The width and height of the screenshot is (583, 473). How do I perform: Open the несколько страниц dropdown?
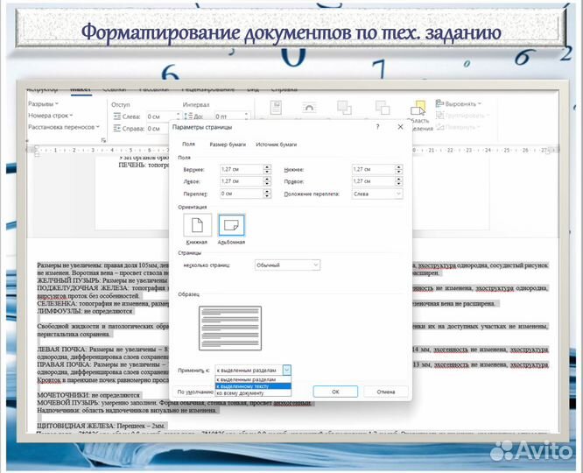[287, 265]
